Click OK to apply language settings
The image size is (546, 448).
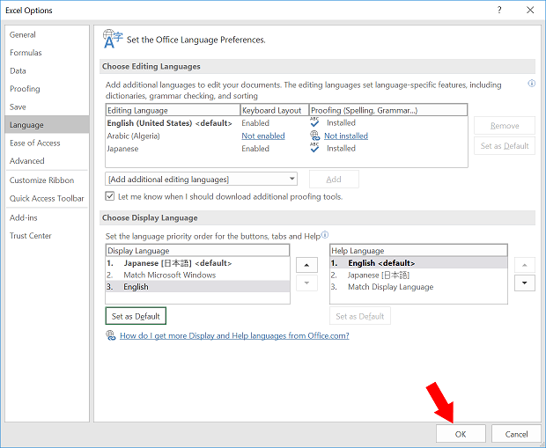(x=461, y=434)
